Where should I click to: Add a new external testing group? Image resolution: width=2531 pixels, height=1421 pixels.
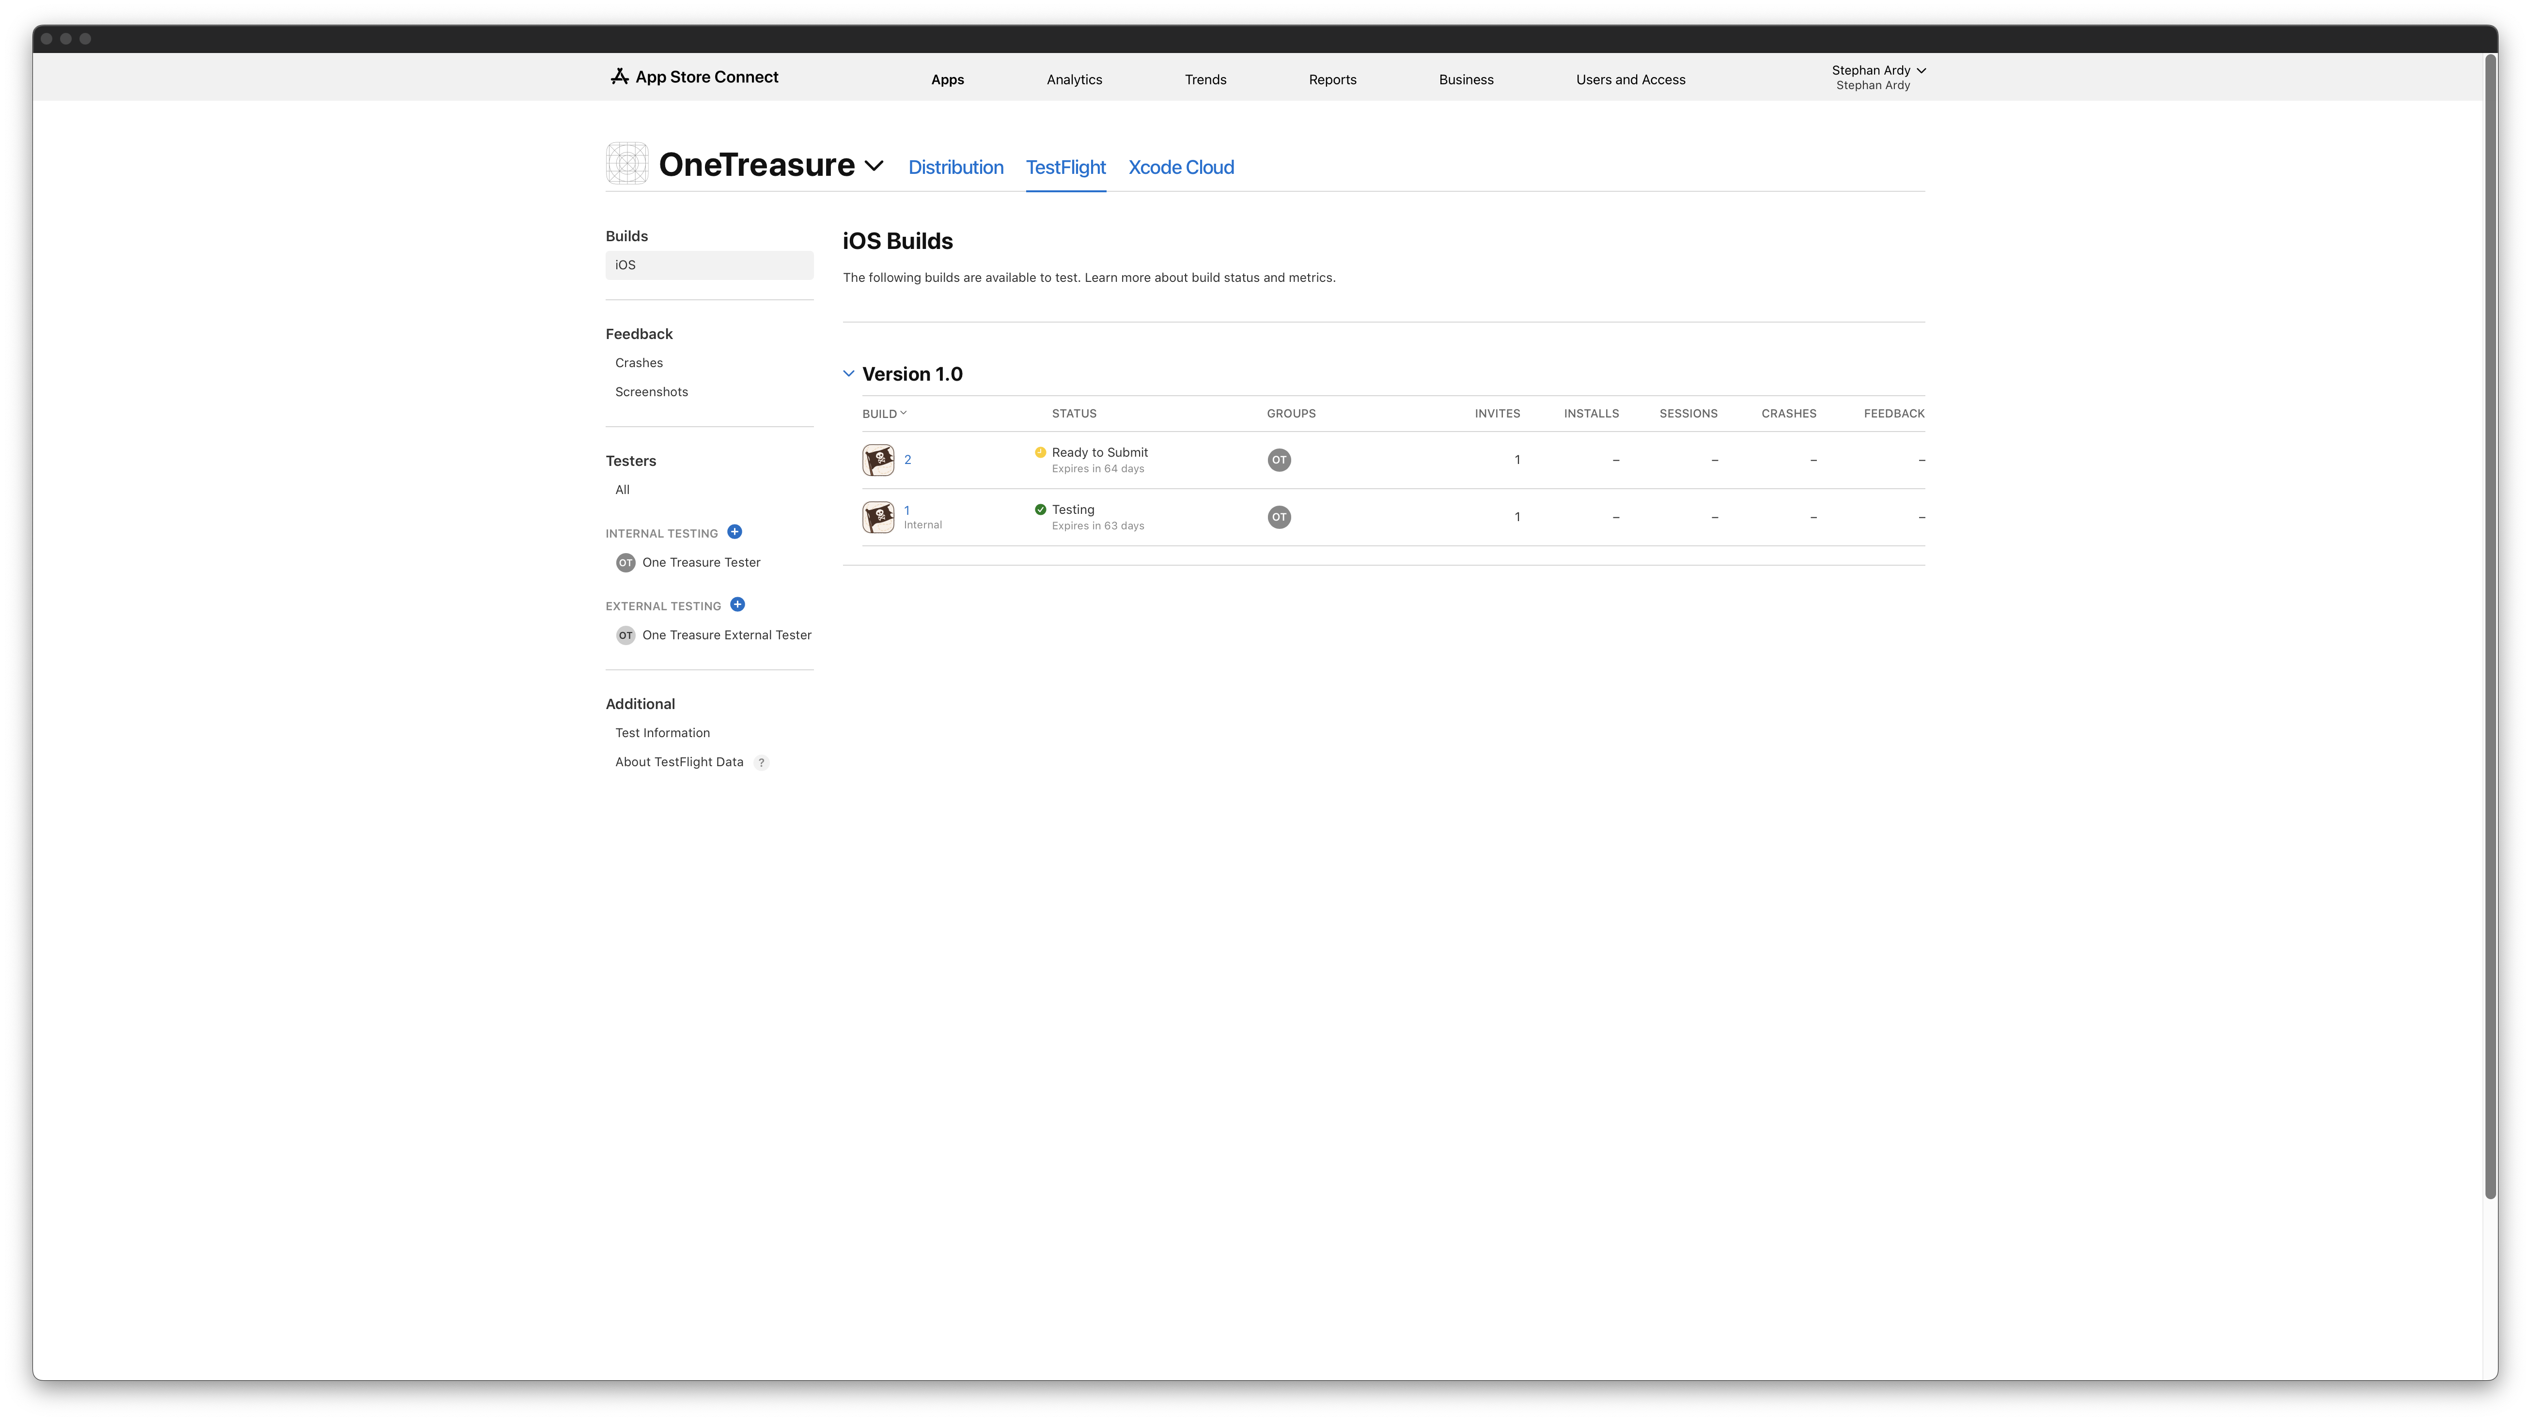point(737,605)
